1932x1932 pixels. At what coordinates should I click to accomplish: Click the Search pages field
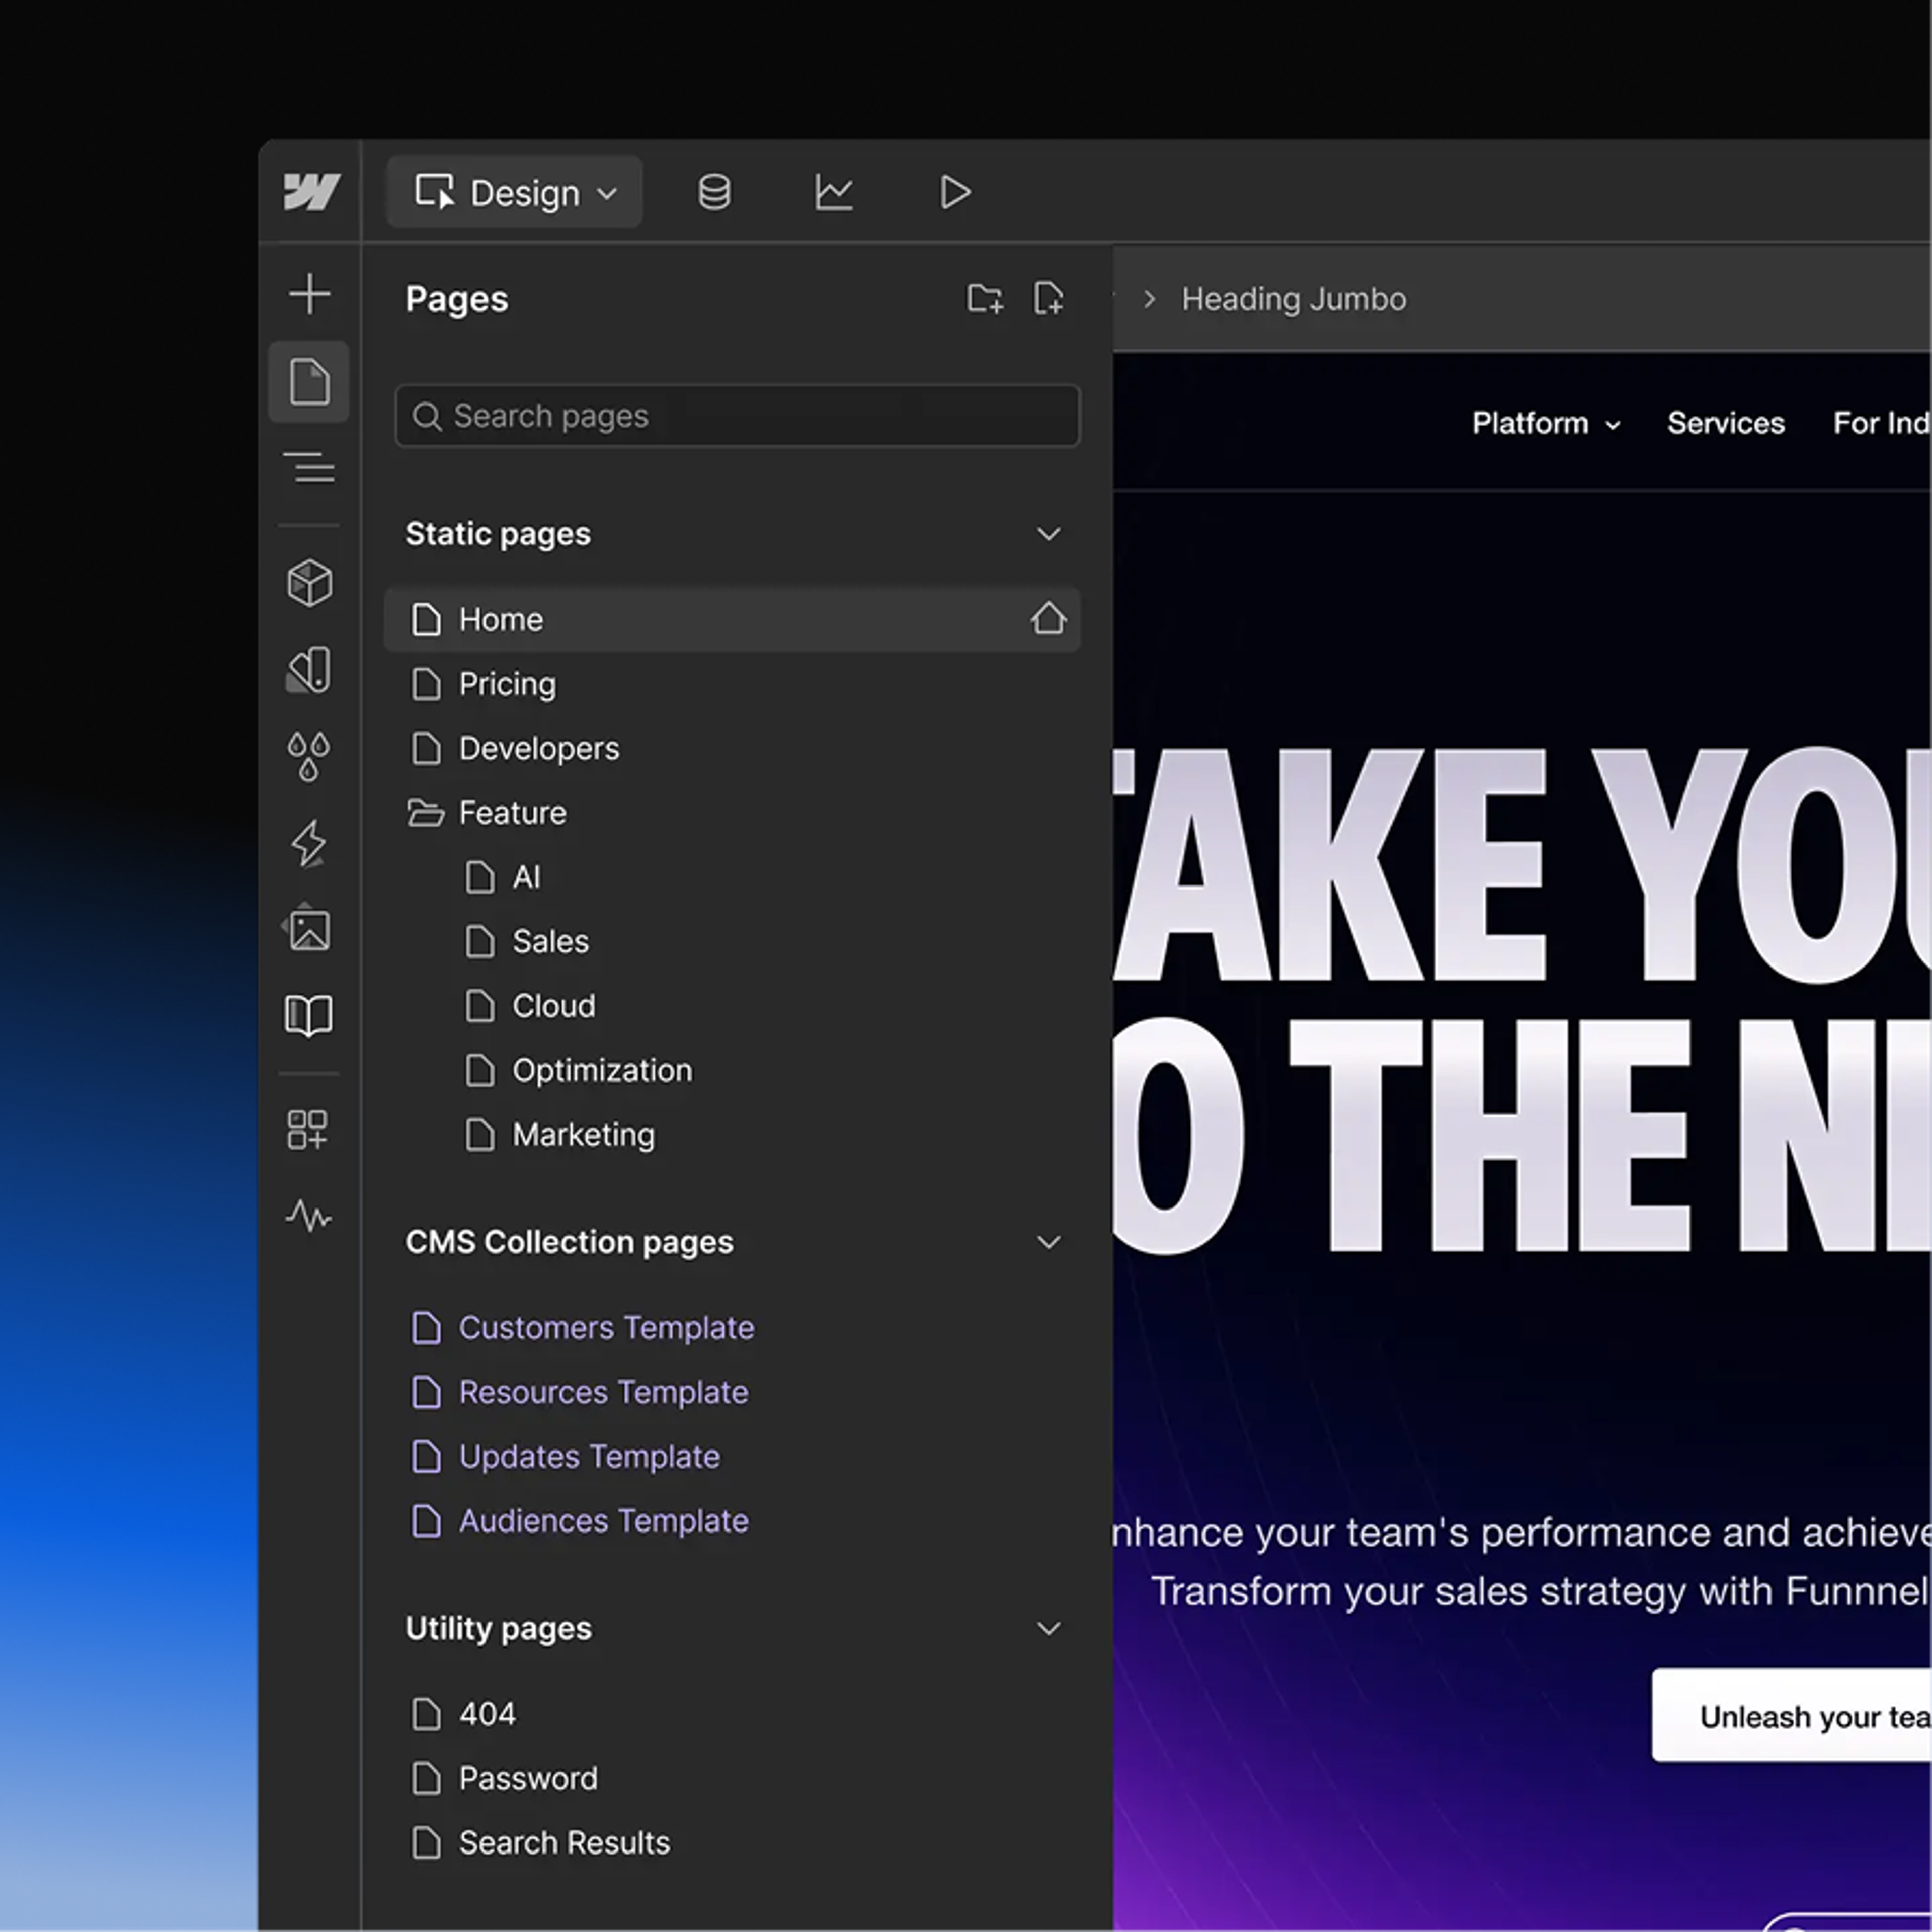[738, 416]
